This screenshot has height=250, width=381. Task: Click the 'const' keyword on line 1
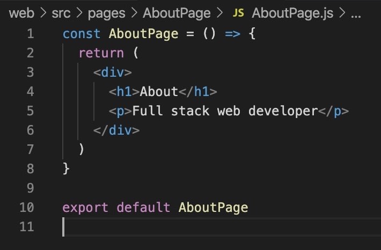[82, 34]
